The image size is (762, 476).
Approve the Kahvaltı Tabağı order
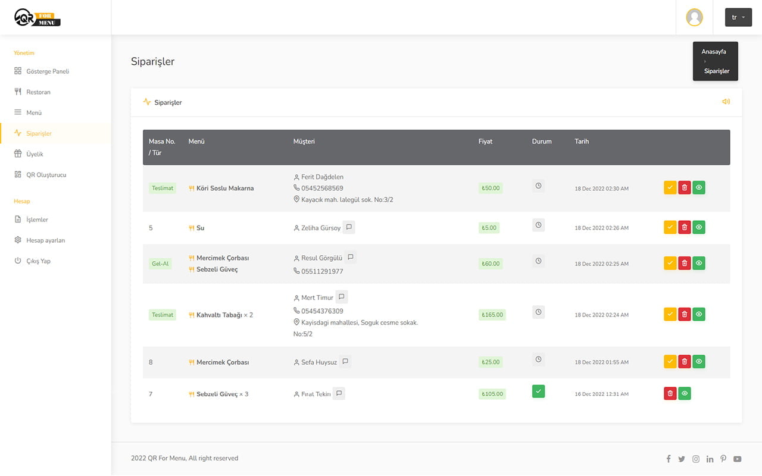[670, 314]
